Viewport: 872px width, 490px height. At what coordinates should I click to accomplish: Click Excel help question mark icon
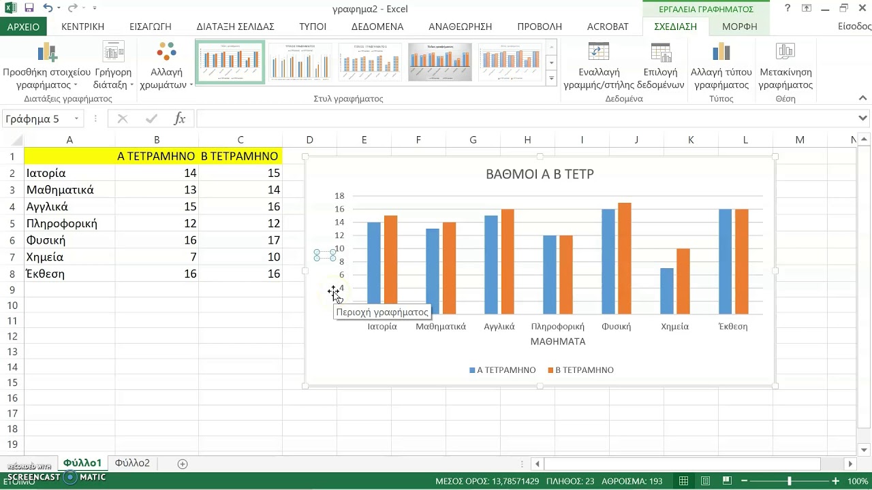(x=788, y=8)
